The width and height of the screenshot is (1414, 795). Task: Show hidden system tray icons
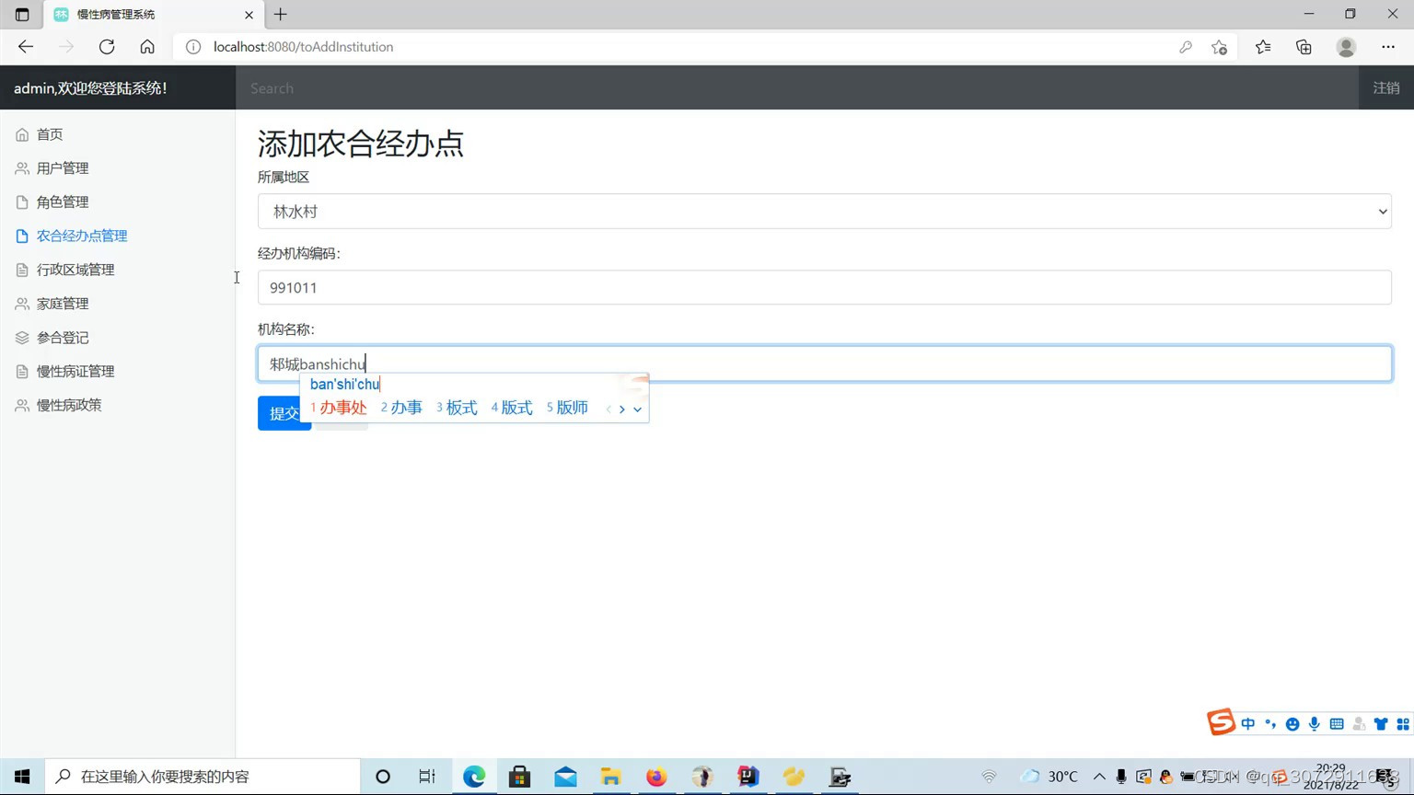1099,777
